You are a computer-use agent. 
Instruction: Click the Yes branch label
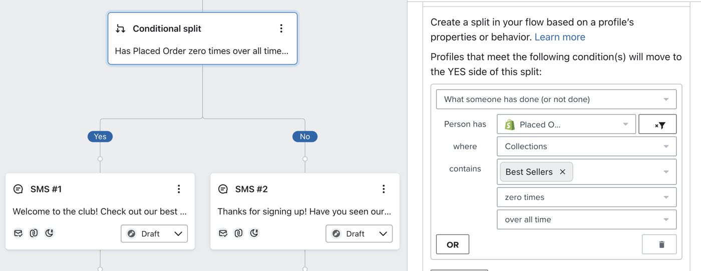click(x=100, y=136)
